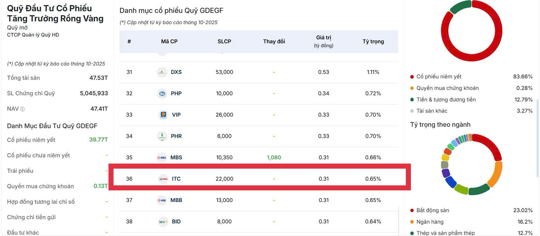
Task: Sort table by SLCP column header
Action: click(x=224, y=42)
